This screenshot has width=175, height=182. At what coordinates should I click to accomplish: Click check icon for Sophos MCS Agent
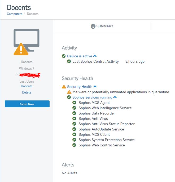[74, 103]
